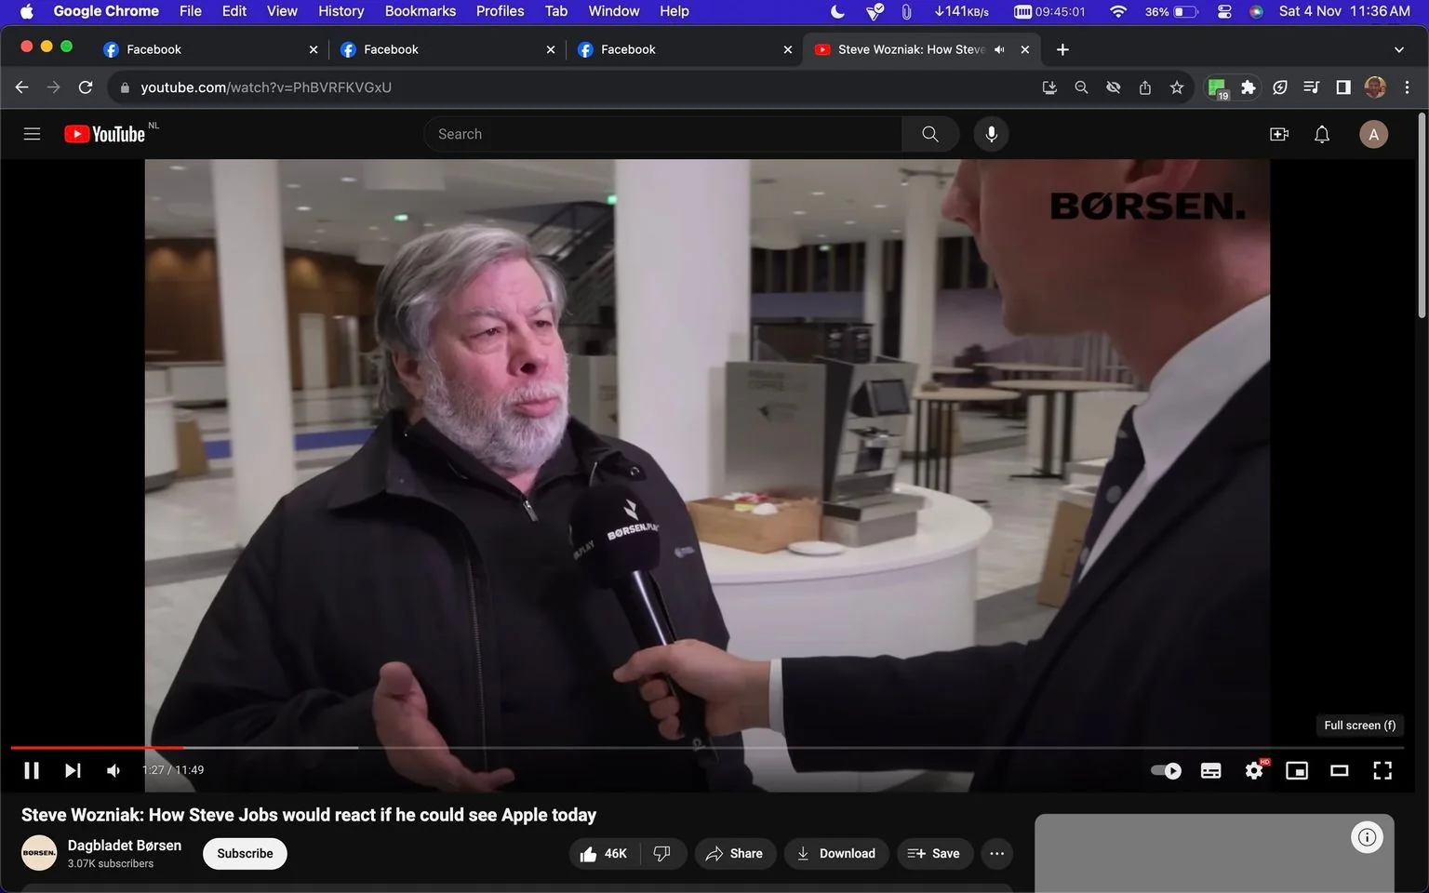Toggle the autoplay switch
The height and width of the screenshot is (893, 1429).
1166,770
